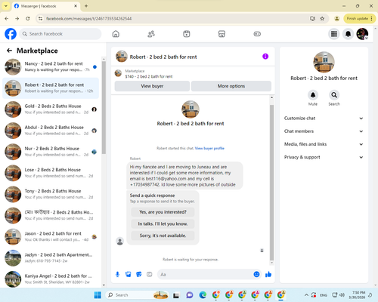The image size is (378, 302).
Task: Record a voice clip microphone icon
Action: coord(117,274)
